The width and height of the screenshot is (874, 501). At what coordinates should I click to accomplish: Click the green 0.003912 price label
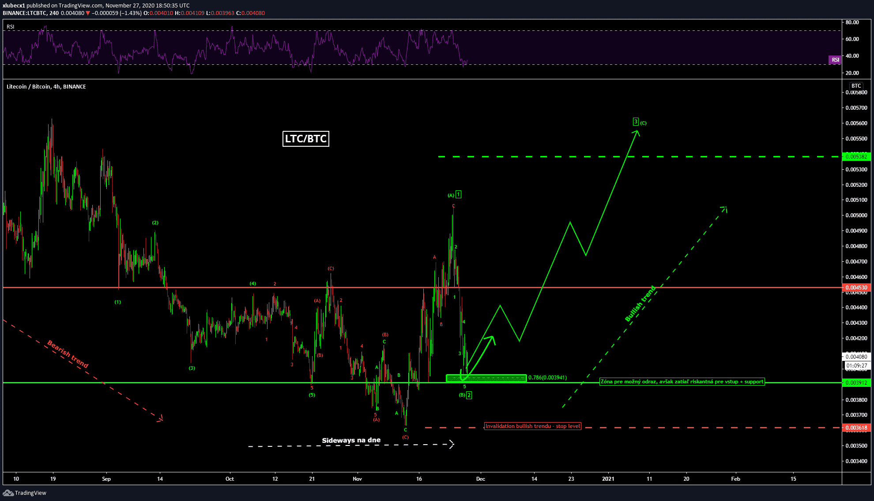[x=856, y=383]
